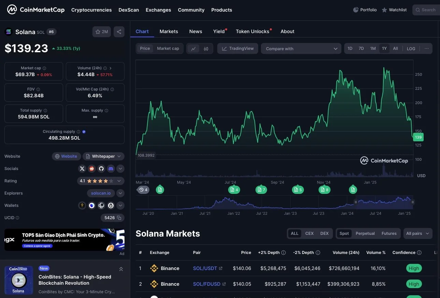Open event marker with count 7
Screen dimensions: 440x298
(261, 190)
